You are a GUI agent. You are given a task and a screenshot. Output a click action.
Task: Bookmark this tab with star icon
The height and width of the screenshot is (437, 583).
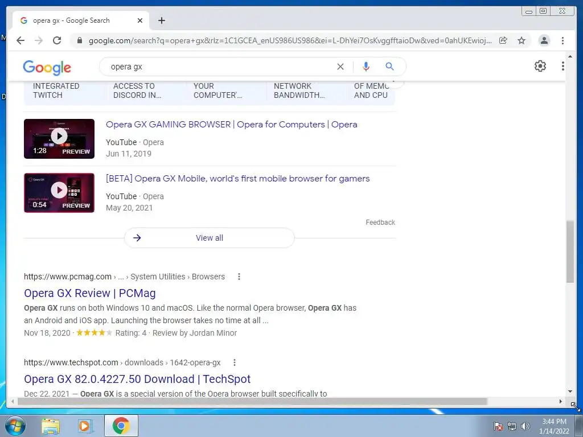(522, 40)
